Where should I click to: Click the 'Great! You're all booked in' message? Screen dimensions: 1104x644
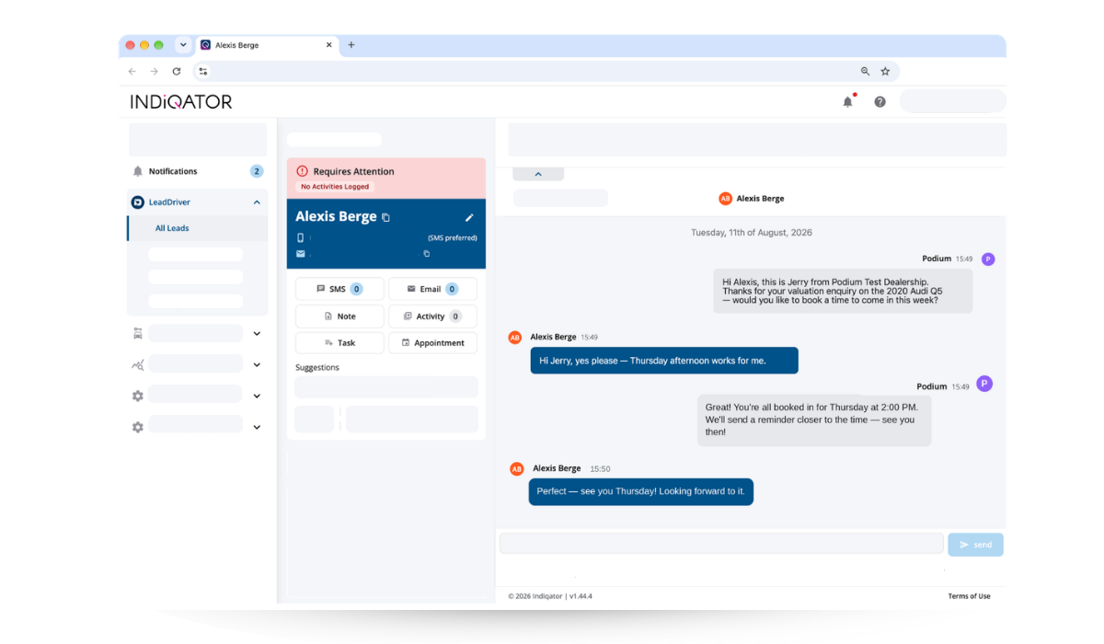(814, 420)
